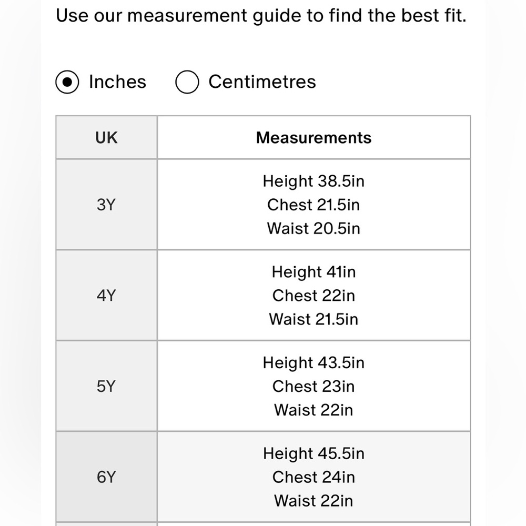Screen dimensions: 526x526
Task: Select the 5Y size row cell
Action: (x=106, y=386)
